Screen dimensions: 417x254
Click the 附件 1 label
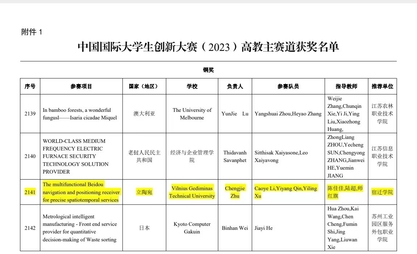pyautogui.click(x=31, y=32)
